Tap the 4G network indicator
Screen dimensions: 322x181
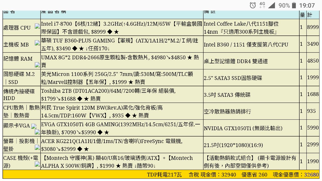(262, 5)
